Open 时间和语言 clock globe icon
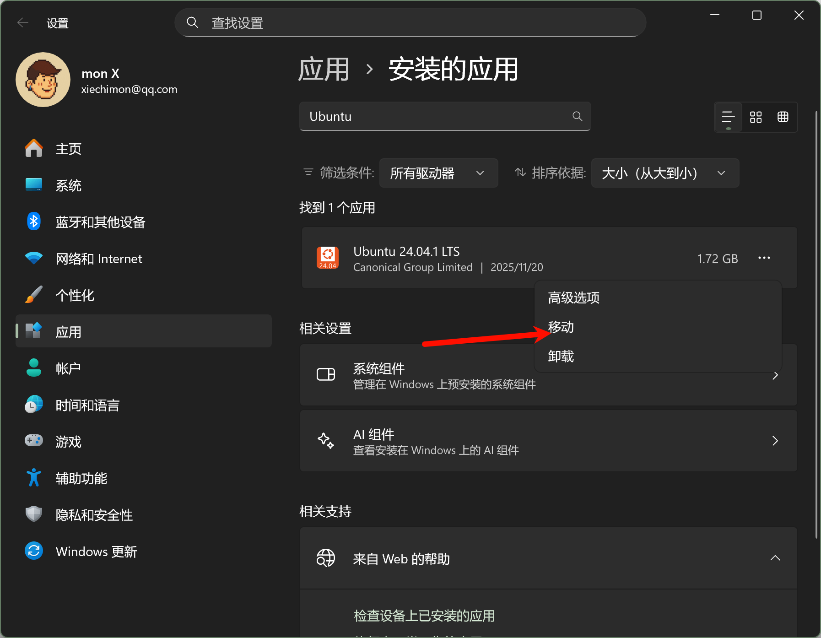The width and height of the screenshot is (821, 638). [34, 405]
